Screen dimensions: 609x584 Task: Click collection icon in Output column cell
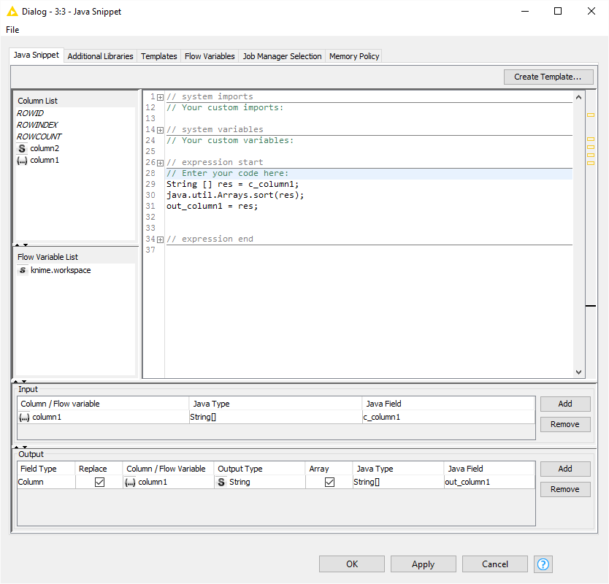point(131,482)
